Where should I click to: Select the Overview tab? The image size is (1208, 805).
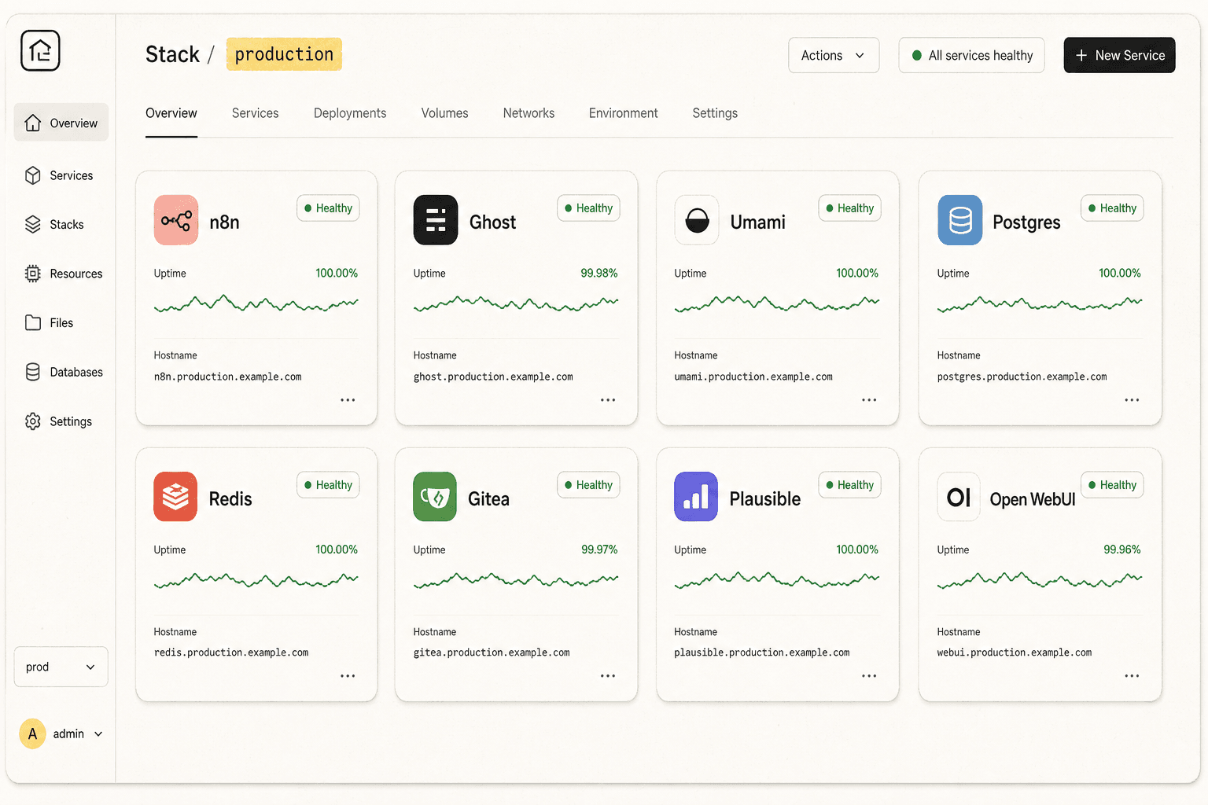point(171,113)
